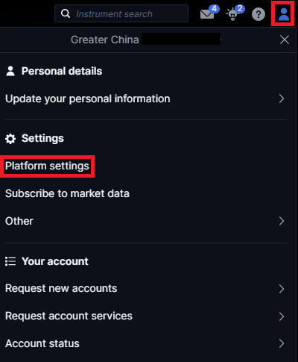Expand Update your personal information chevron
The height and width of the screenshot is (362, 298).
pyautogui.click(x=282, y=99)
